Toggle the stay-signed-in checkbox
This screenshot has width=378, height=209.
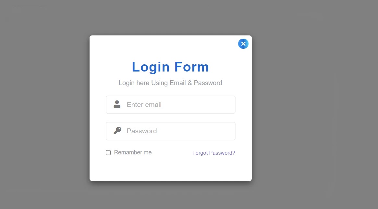tap(108, 152)
